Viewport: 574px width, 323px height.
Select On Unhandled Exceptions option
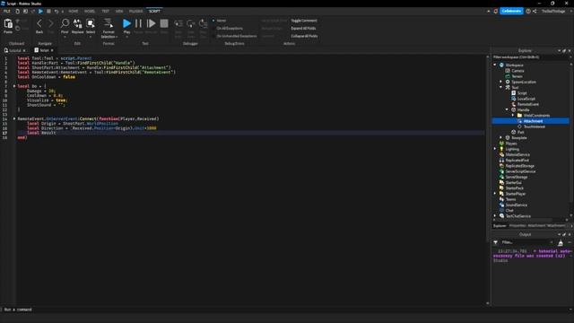235,36
